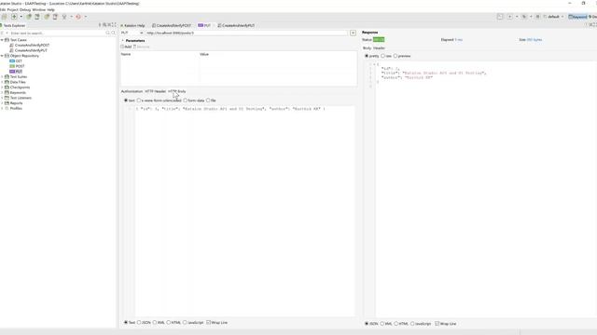The image size is (597, 335).
Task: Expand the Test Suites folder
Action: tap(2, 76)
